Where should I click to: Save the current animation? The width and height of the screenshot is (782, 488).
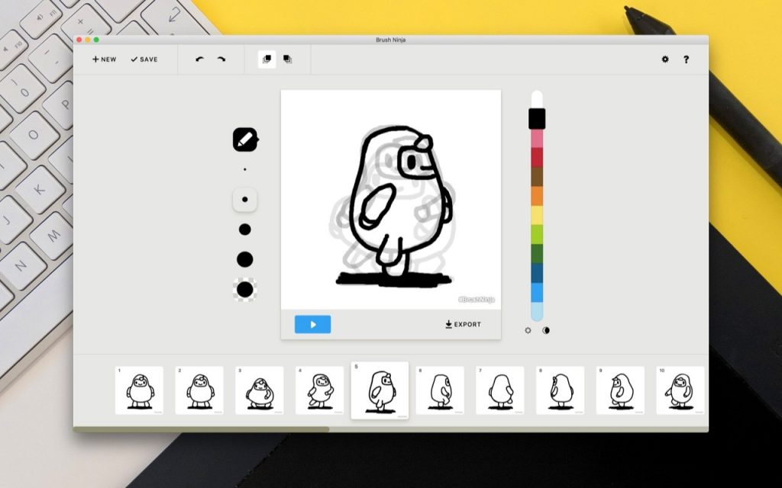pyautogui.click(x=144, y=59)
